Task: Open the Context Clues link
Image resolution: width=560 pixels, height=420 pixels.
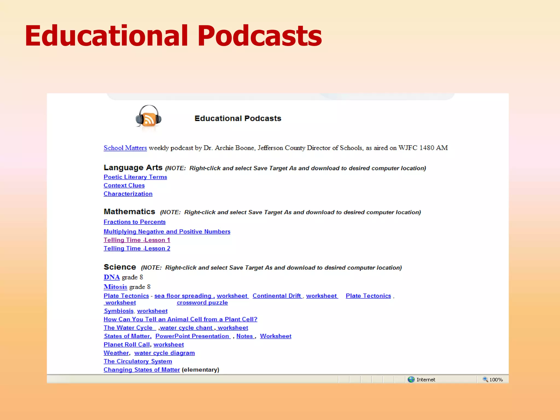Action: pos(124,185)
